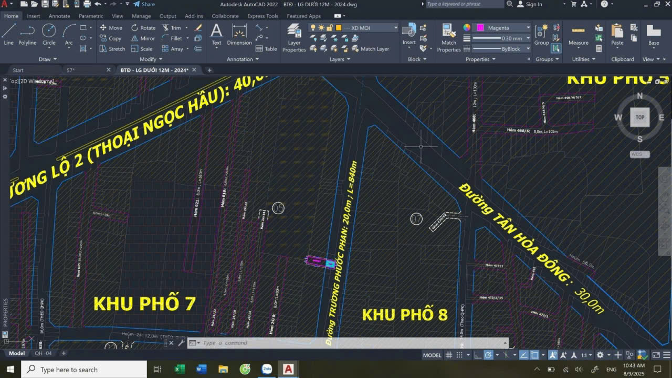The image size is (672, 378).
Task: Switch to the Annotate ribbon tab
Action: tap(59, 16)
